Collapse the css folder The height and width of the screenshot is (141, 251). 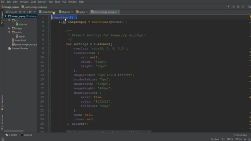[9, 20]
